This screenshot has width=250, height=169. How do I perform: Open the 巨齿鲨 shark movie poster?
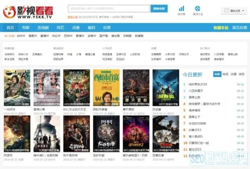(166, 87)
